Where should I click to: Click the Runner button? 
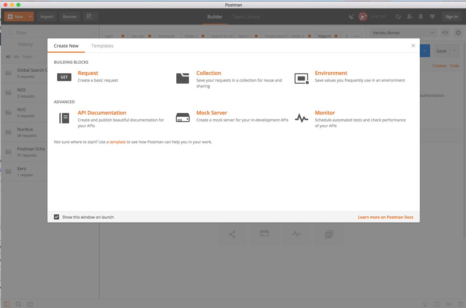tap(70, 17)
